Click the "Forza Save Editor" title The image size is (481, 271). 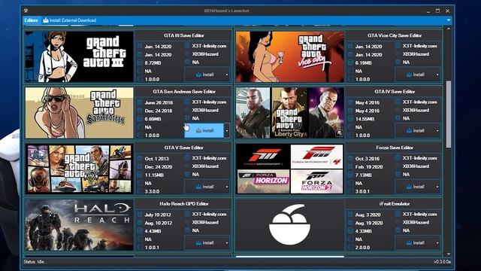coord(395,148)
